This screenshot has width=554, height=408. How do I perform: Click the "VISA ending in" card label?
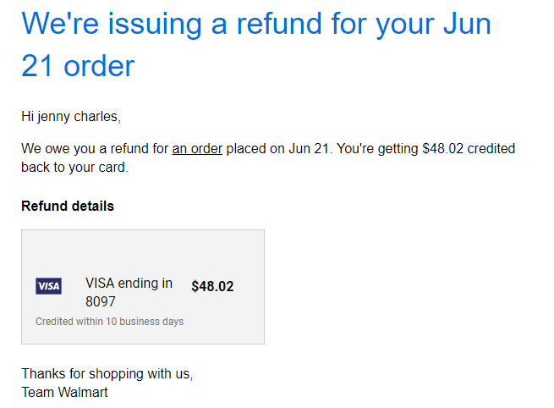pyautogui.click(x=129, y=284)
